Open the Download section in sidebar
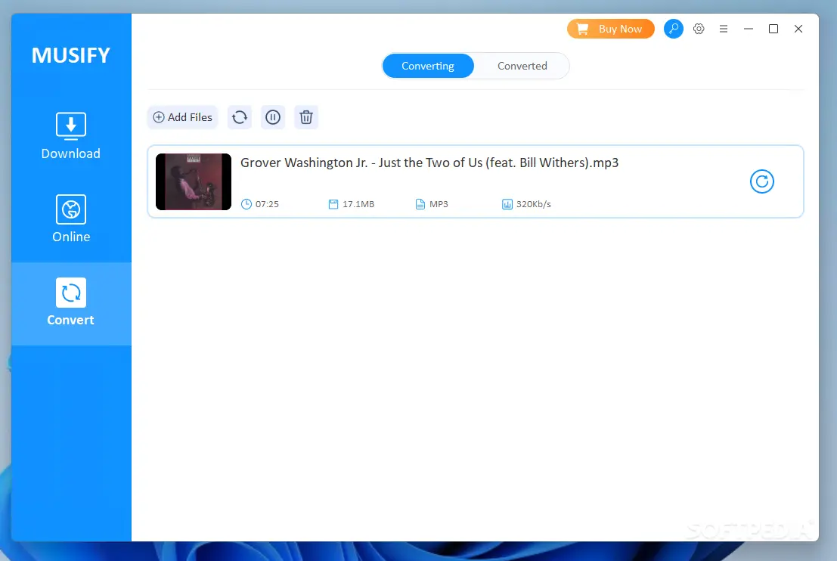Viewport: 837px width, 561px height. click(x=70, y=136)
